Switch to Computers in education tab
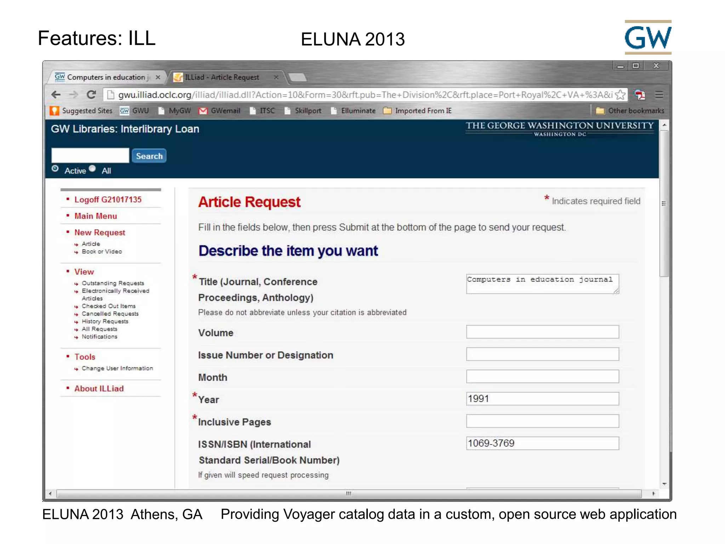This screenshot has height=544, width=725. pyautogui.click(x=106, y=77)
